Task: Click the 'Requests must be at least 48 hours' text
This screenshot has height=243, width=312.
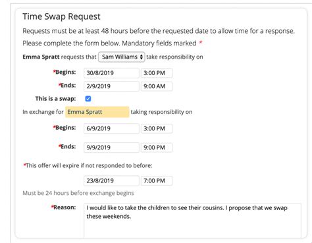Action: coord(159,31)
